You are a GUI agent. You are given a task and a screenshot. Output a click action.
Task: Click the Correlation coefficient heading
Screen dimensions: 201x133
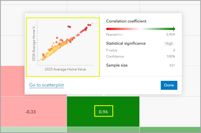click(x=126, y=21)
